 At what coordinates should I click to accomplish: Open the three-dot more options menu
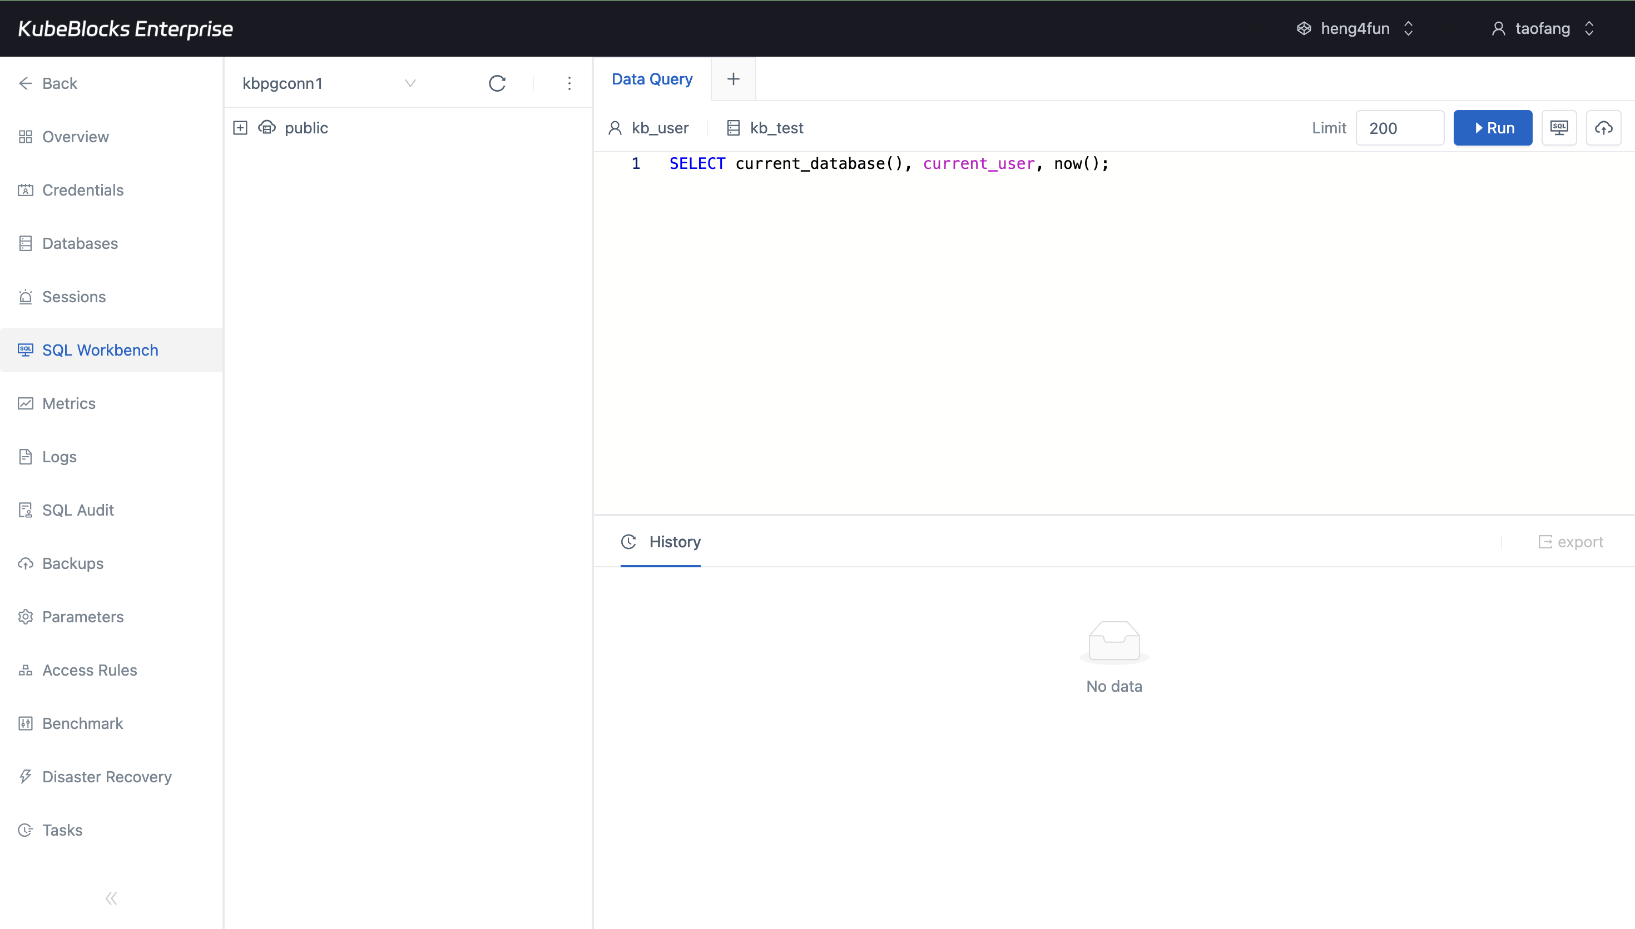click(569, 83)
